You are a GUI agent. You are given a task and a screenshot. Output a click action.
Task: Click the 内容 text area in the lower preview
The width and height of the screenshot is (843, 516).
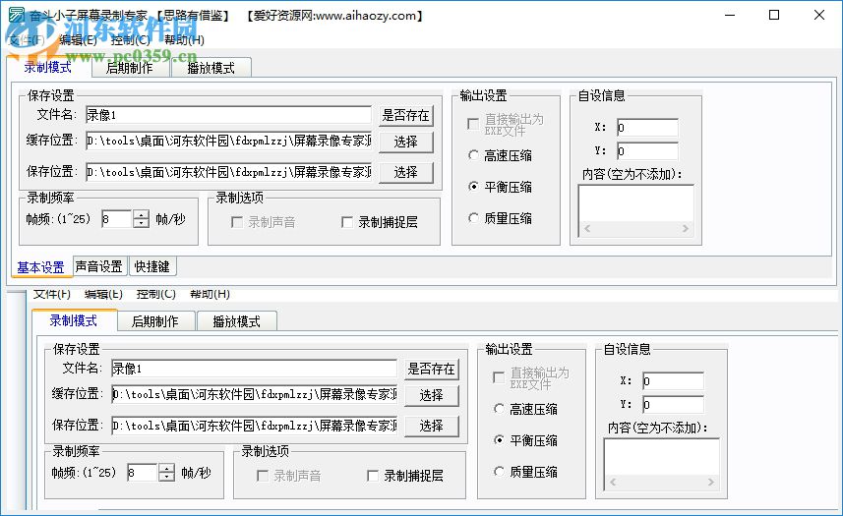[x=661, y=457]
